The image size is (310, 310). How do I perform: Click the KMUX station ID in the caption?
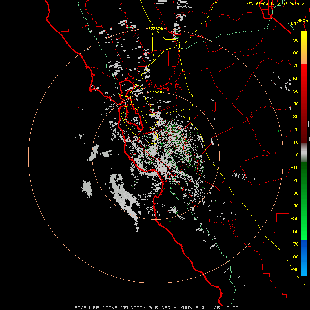(x=186, y=308)
